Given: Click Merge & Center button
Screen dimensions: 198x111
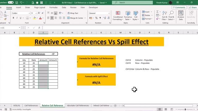Looking at the screenshot, I should (x=75, y=18).
